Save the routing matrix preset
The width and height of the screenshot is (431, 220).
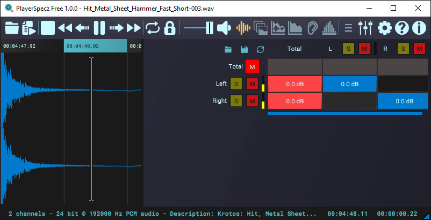244,49
